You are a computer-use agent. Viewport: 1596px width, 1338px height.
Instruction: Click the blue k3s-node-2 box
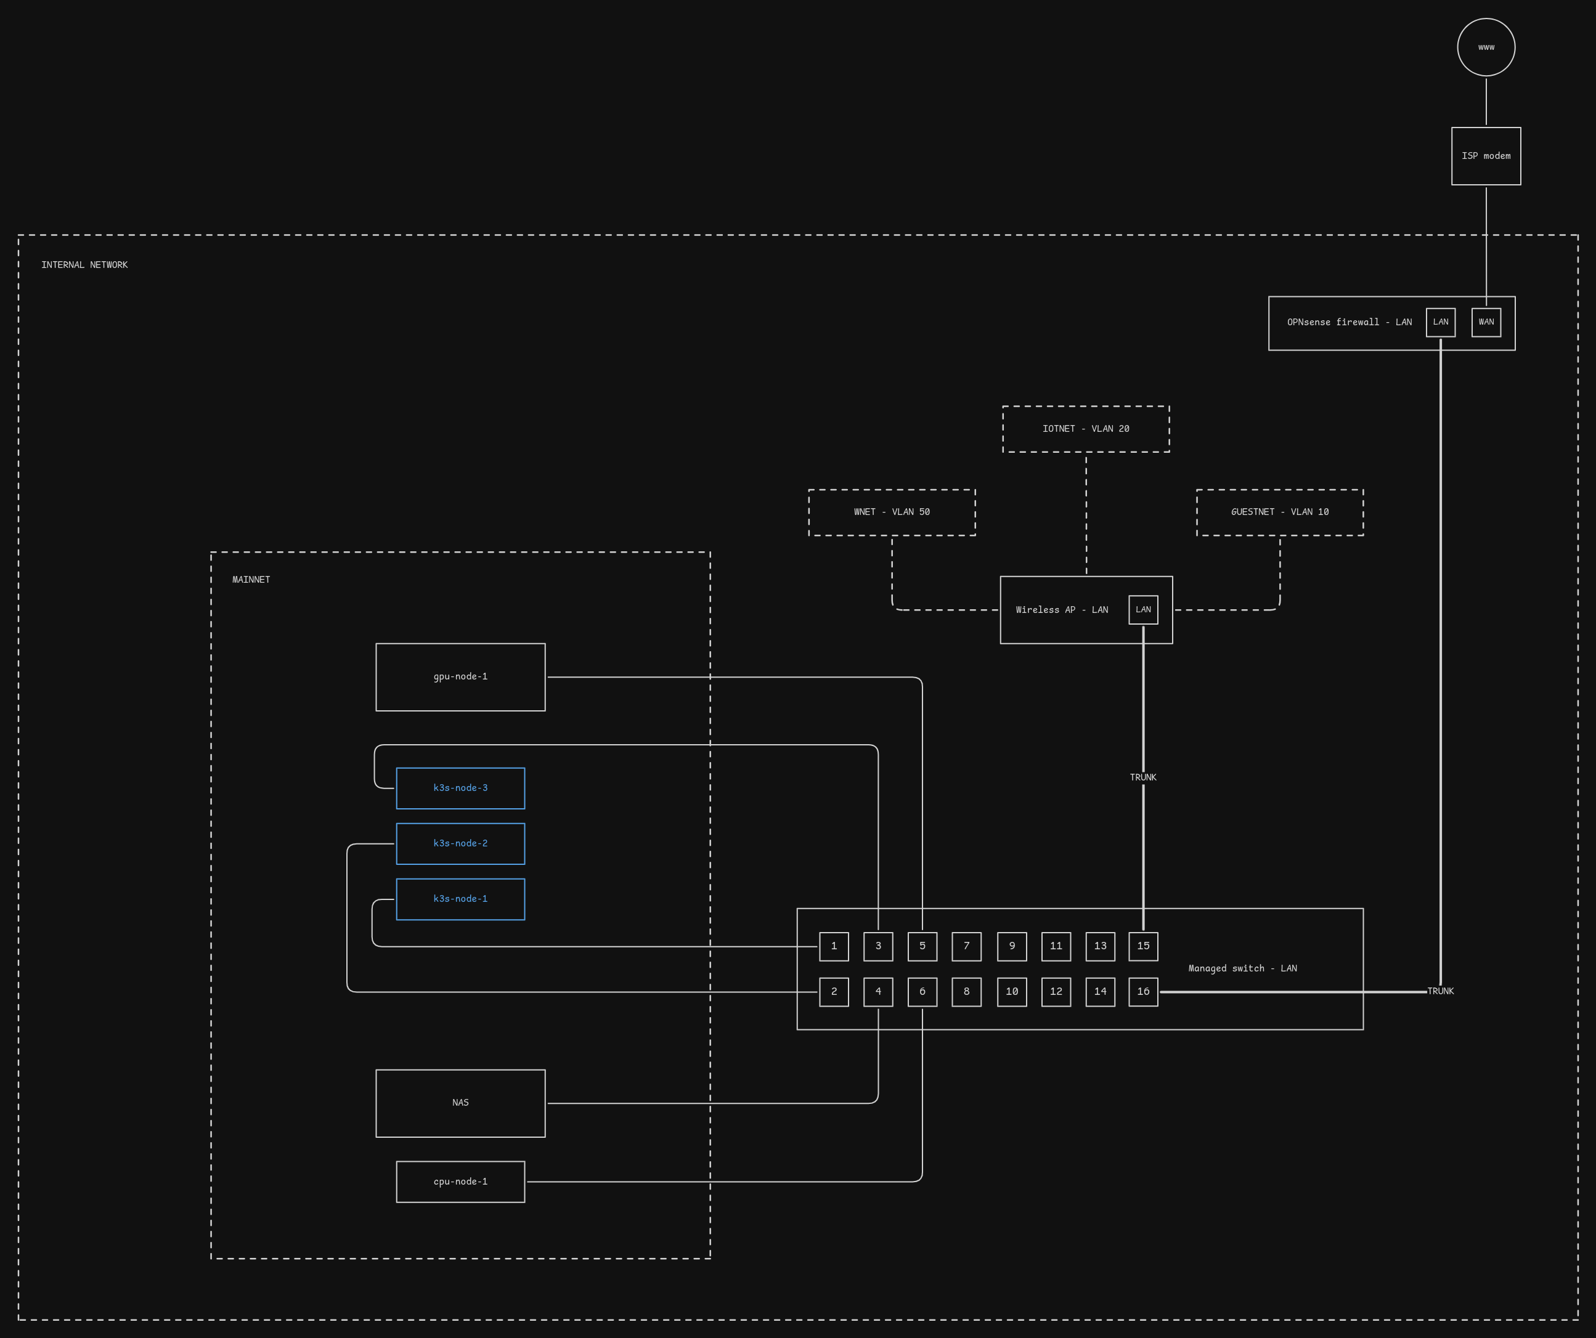tap(460, 843)
